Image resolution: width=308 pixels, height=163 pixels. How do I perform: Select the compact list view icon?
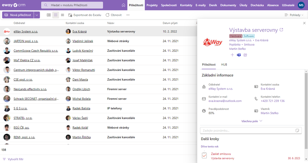pyautogui.click(x=63, y=15)
